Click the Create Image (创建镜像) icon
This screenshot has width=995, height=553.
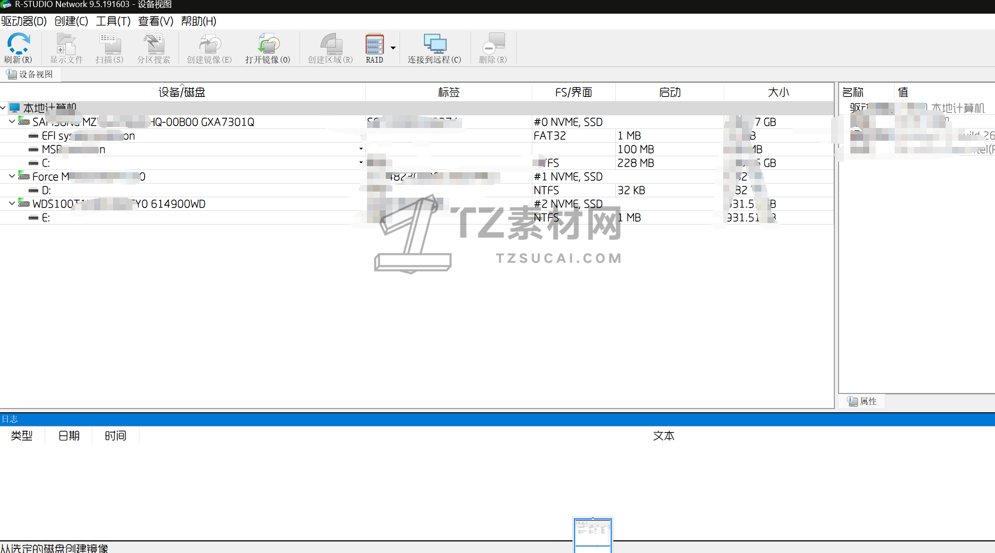tap(209, 44)
